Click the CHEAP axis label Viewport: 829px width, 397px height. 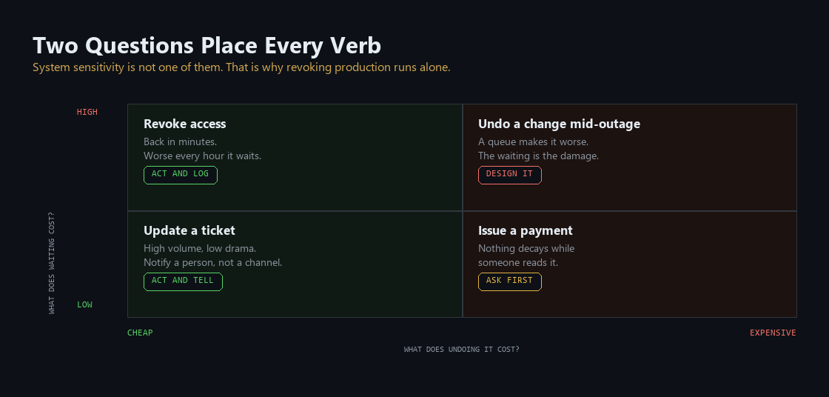click(140, 333)
